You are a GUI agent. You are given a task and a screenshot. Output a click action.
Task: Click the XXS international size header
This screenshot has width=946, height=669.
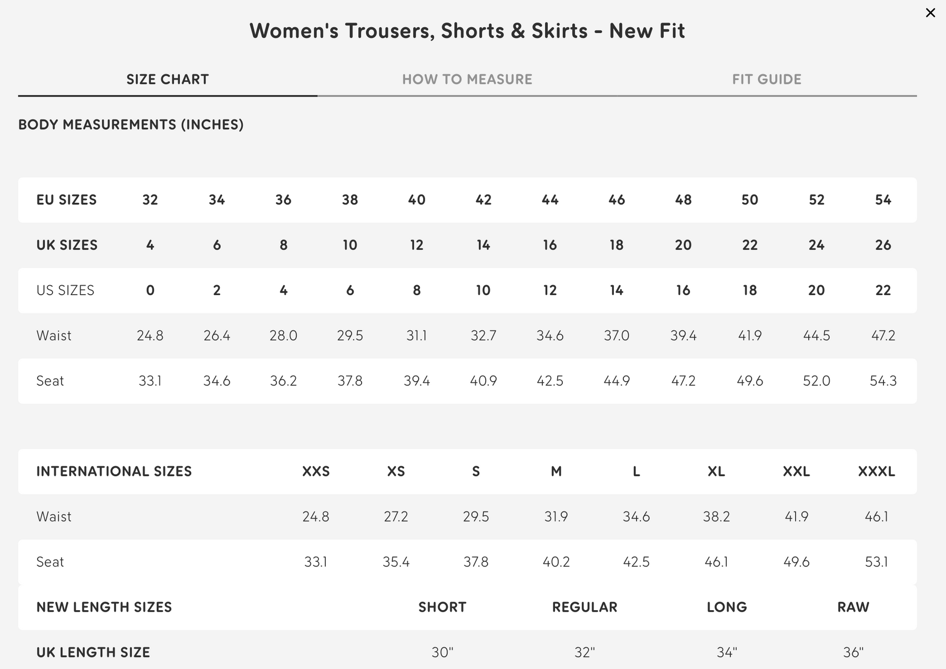tap(316, 472)
